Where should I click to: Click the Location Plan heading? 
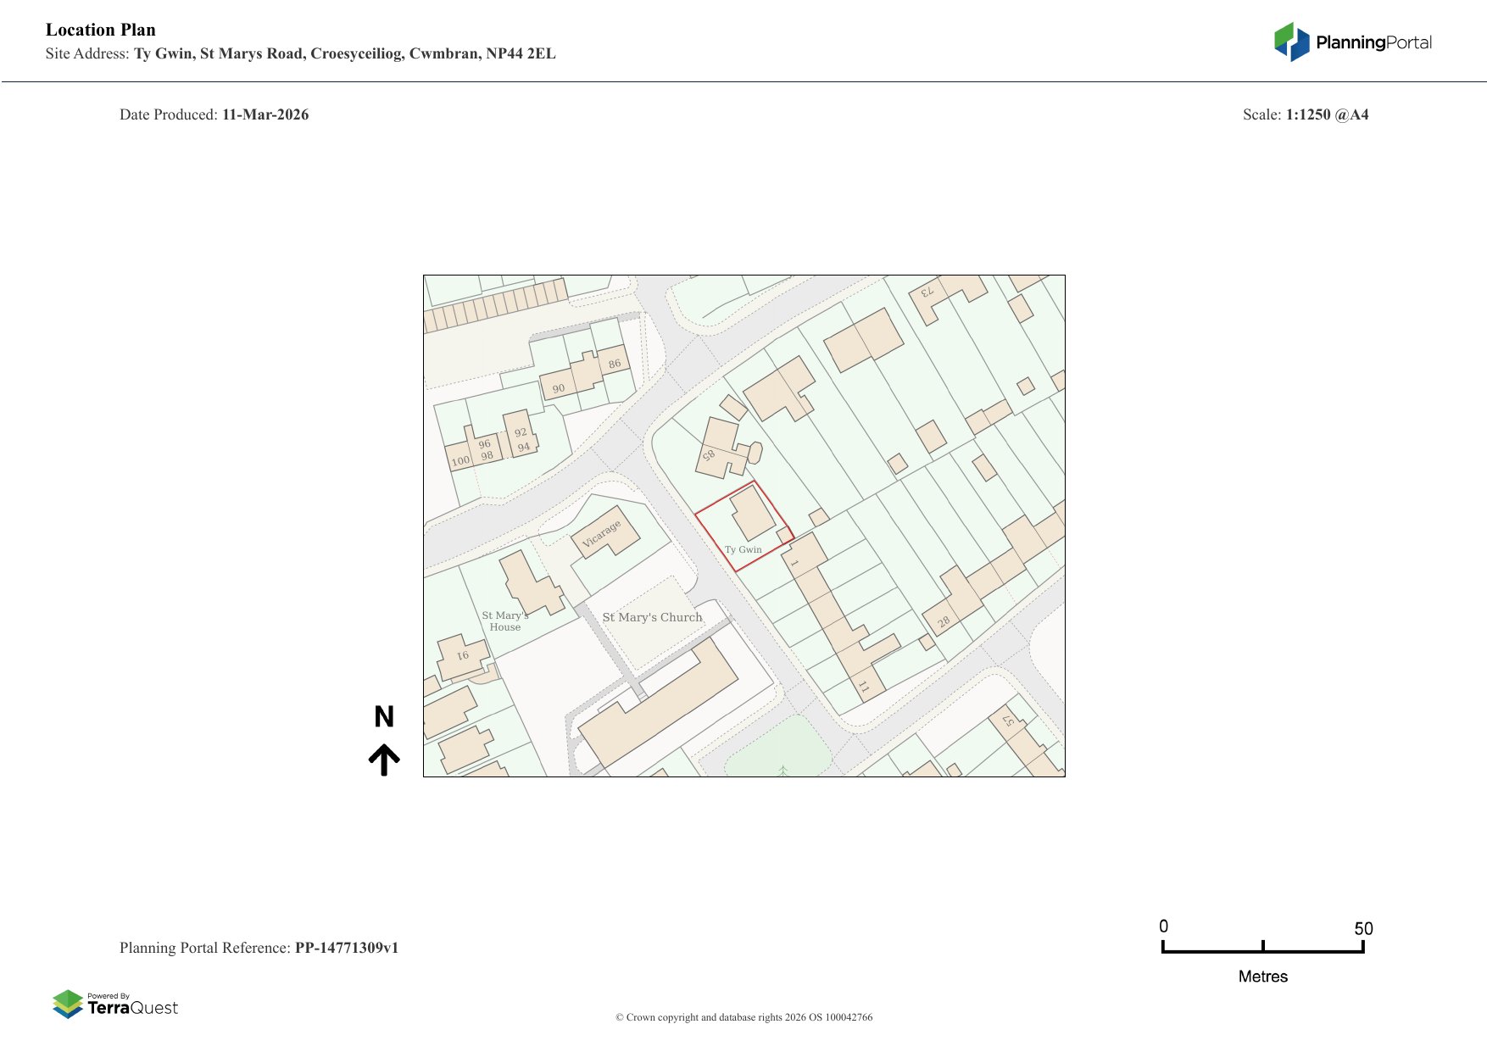click(x=101, y=30)
